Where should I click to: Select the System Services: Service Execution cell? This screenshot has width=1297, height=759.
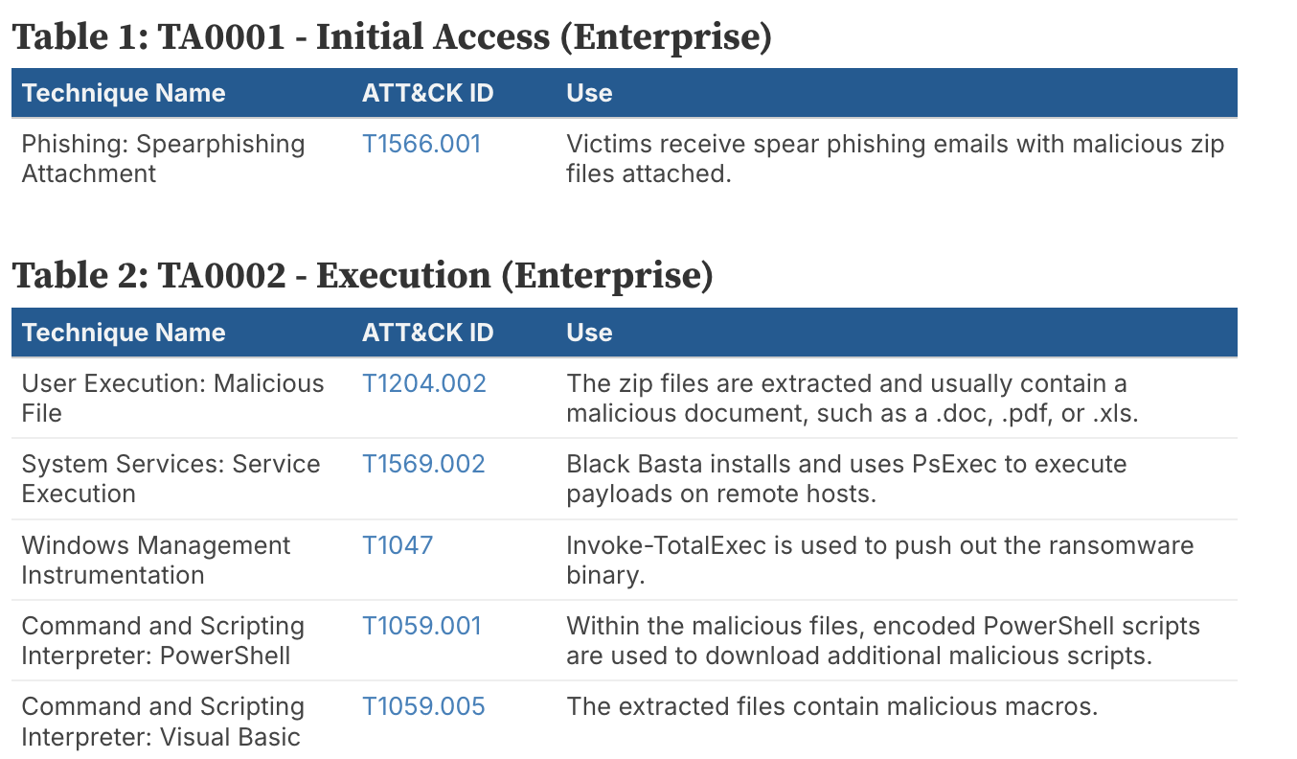(171, 478)
